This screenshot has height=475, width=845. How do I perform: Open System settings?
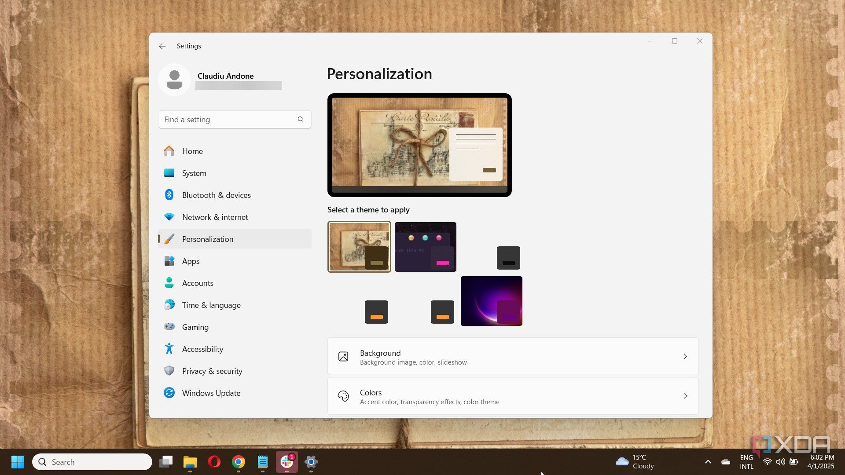click(x=235, y=173)
